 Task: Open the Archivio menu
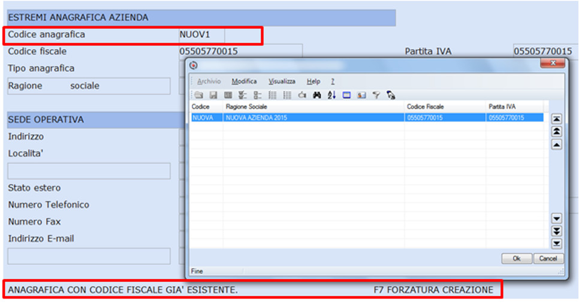pos(209,81)
